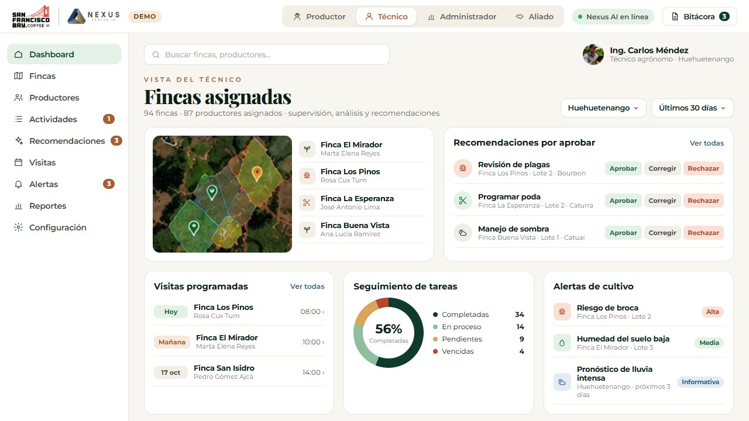Click the Recomendaciones sparkle icon
This screenshot has height=421, width=749.
18,141
